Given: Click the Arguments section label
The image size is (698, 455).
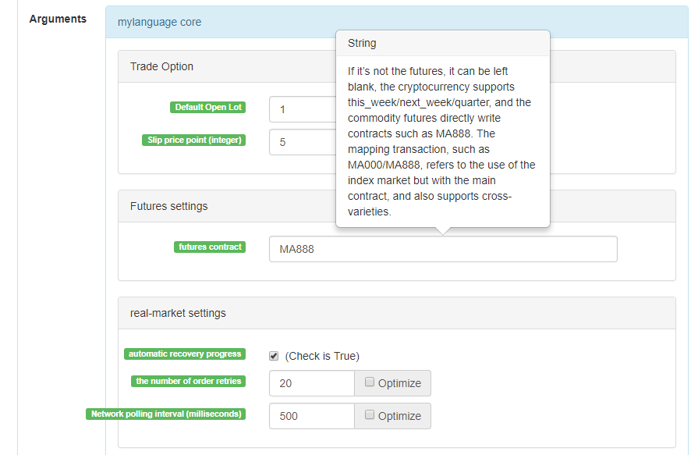Looking at the screenshot, I should coord(58,19).
